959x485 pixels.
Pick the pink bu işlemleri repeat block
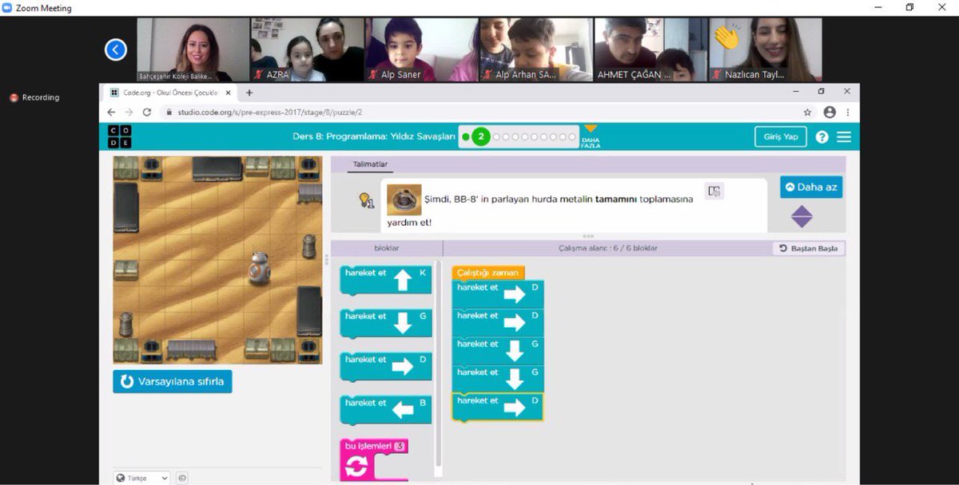tap(374, 459)
